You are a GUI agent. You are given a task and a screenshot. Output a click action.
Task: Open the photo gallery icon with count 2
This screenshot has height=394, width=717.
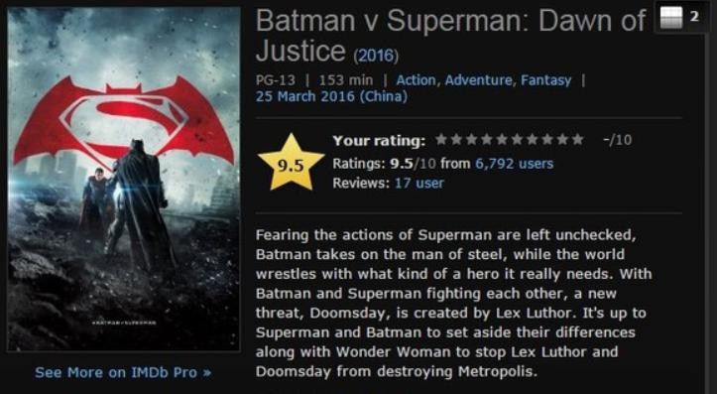[680, 17]
